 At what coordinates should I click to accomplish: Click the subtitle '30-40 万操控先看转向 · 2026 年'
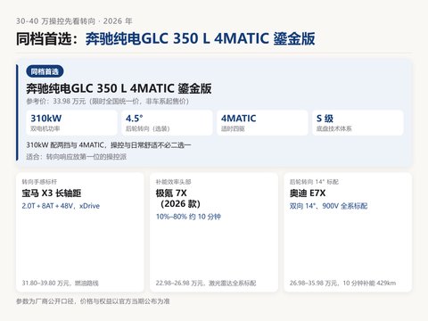click(x=74, y=21)
